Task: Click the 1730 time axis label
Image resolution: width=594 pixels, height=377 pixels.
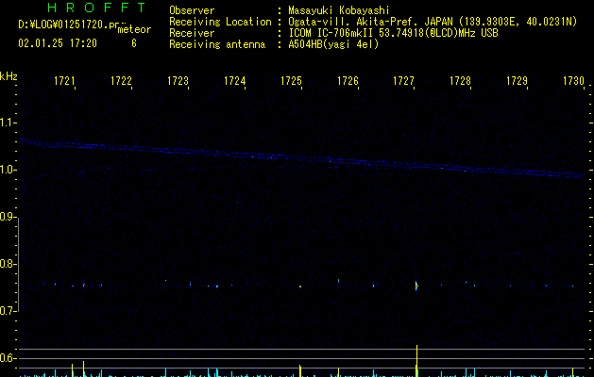Action: point(573,81)
